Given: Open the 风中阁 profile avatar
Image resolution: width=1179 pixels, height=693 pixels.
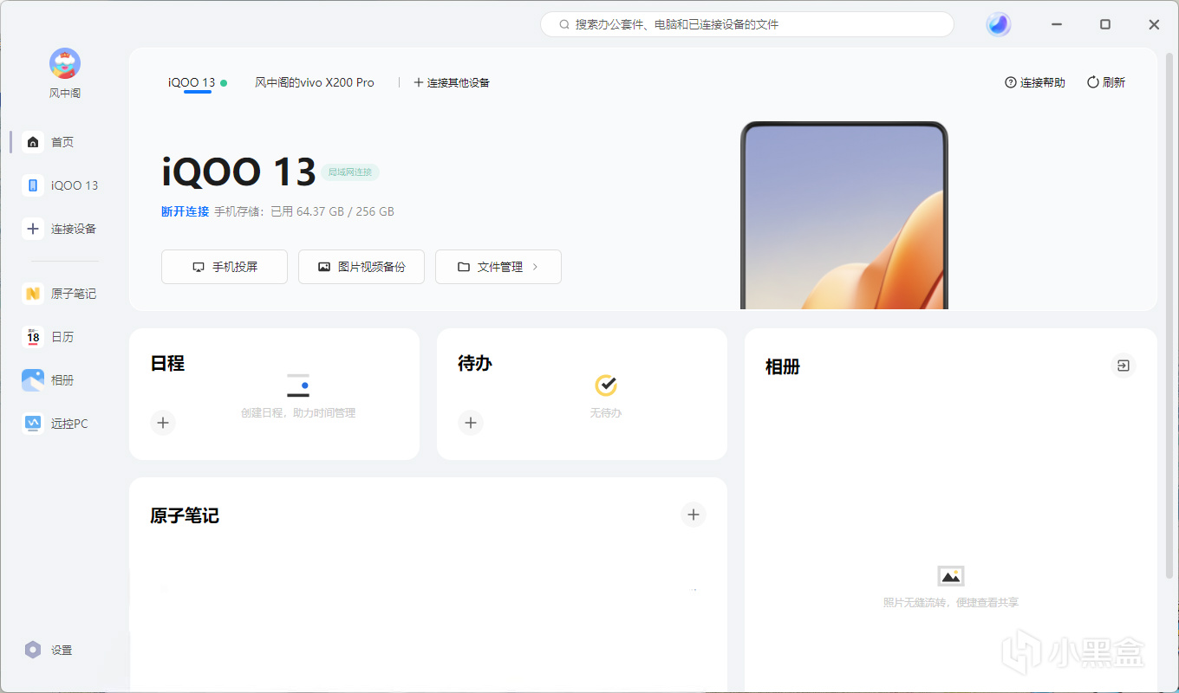Looking at the screenshot, I should click(65, 63).
